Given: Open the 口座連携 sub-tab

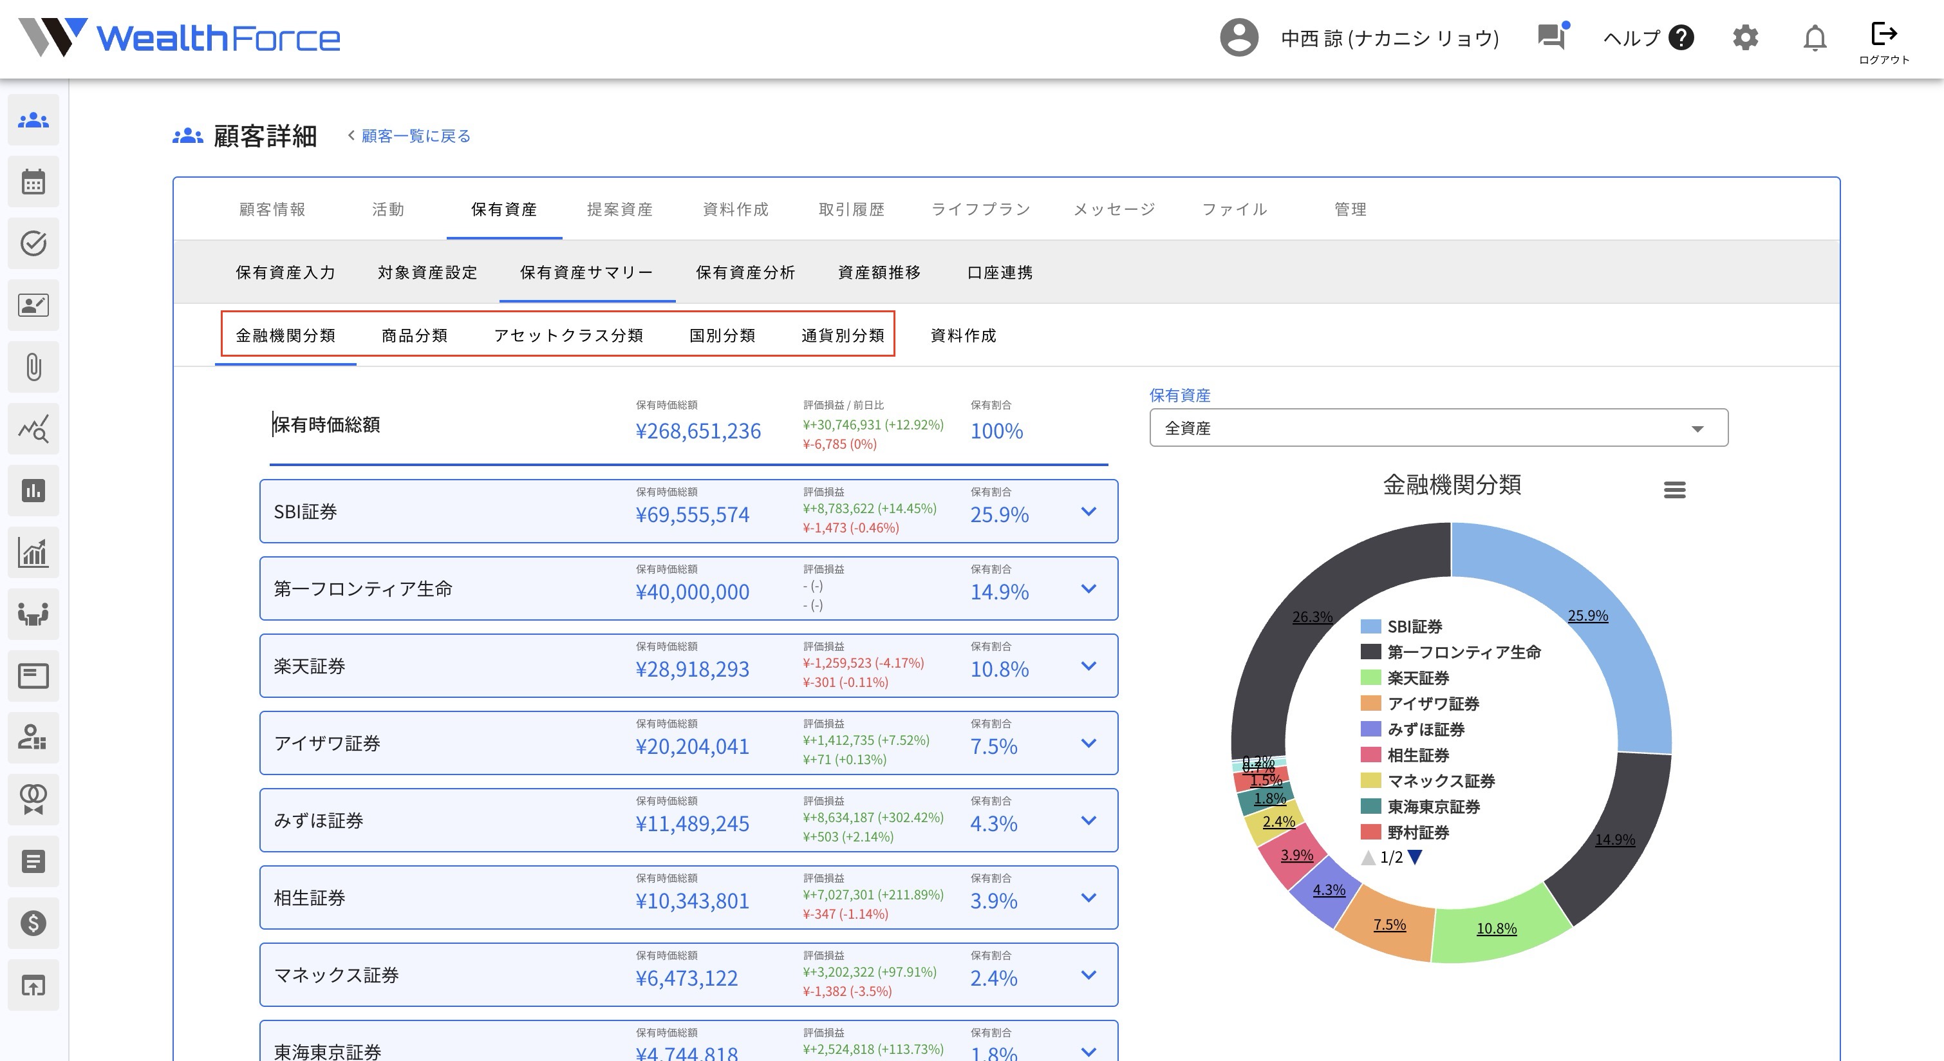Looking at the screenshot, I should pyautogui.click(x=1000, y=272).
